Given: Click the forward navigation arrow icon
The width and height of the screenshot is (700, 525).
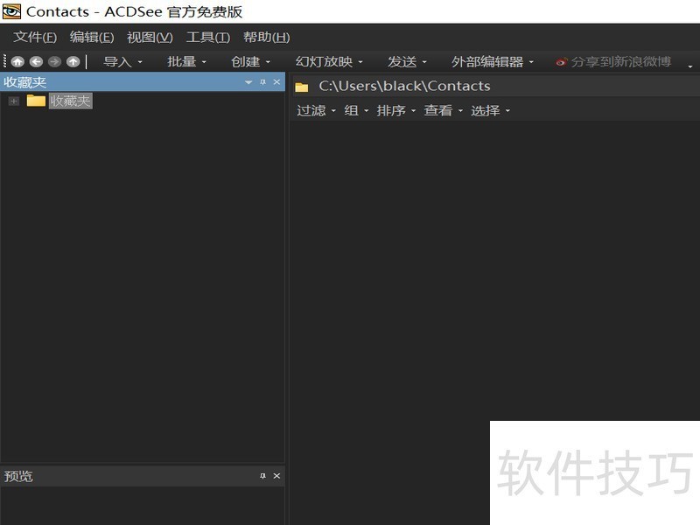Looking at the screenshot, I should (x=54, y=62).
